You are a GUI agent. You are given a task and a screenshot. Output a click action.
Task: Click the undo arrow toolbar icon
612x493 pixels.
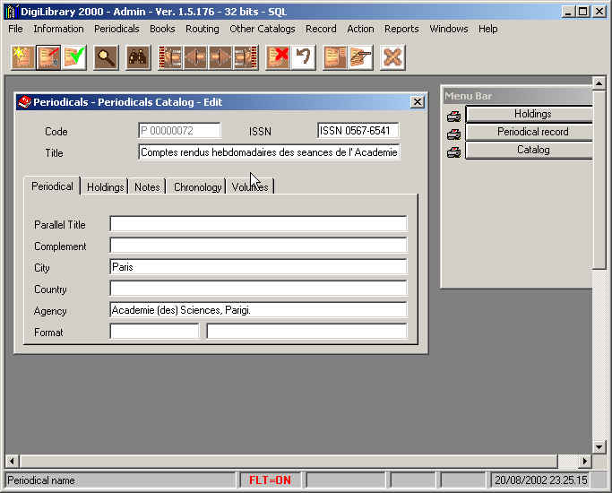303,57
